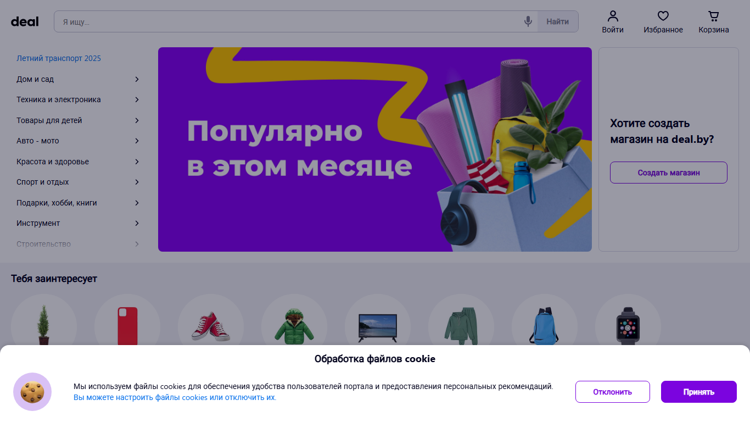Viewport: 750px width, 422px height.
Task: Expand Товары для детей chevron
Action: click(137, 120)
